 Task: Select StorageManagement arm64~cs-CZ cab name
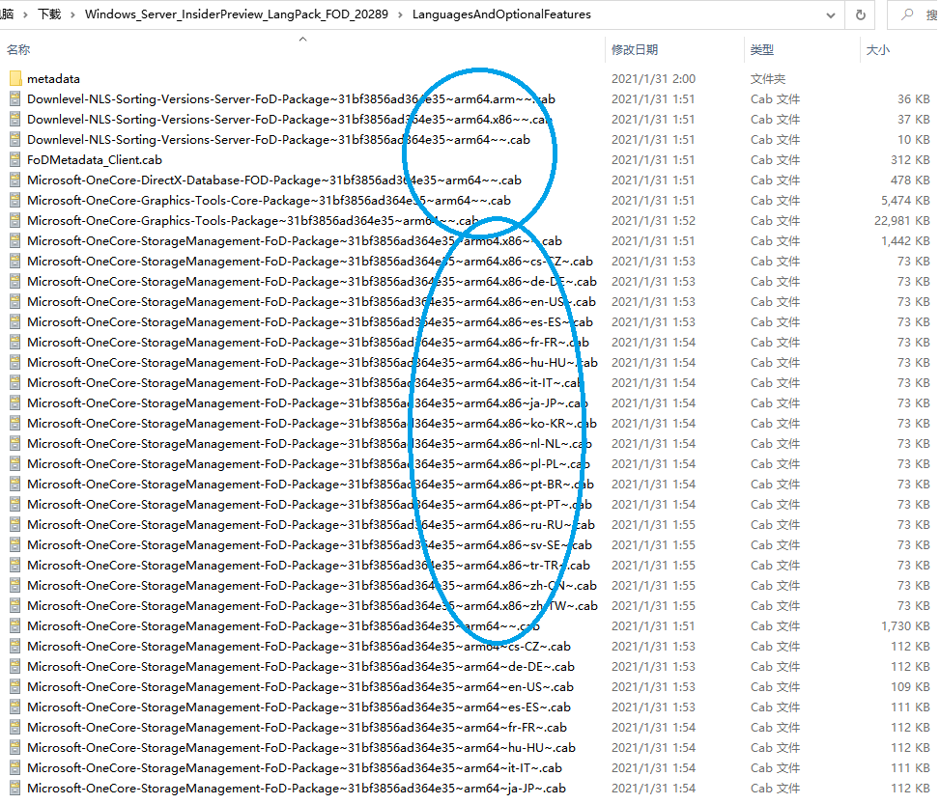(x=299, y=647)
